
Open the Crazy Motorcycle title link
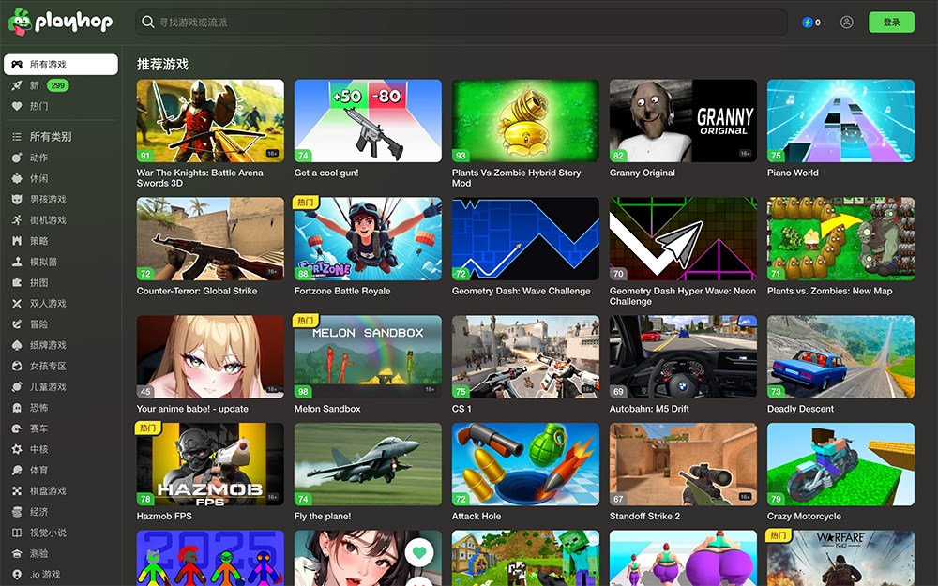(x=804, y=516)
